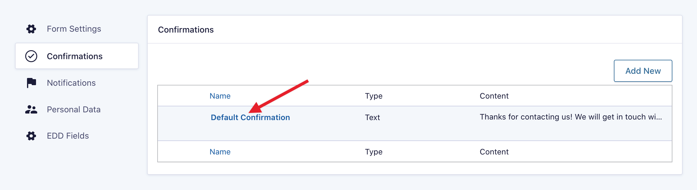Open the Personal Data settings label
This screenshot has height=190, width=697.
pos(74,110)
